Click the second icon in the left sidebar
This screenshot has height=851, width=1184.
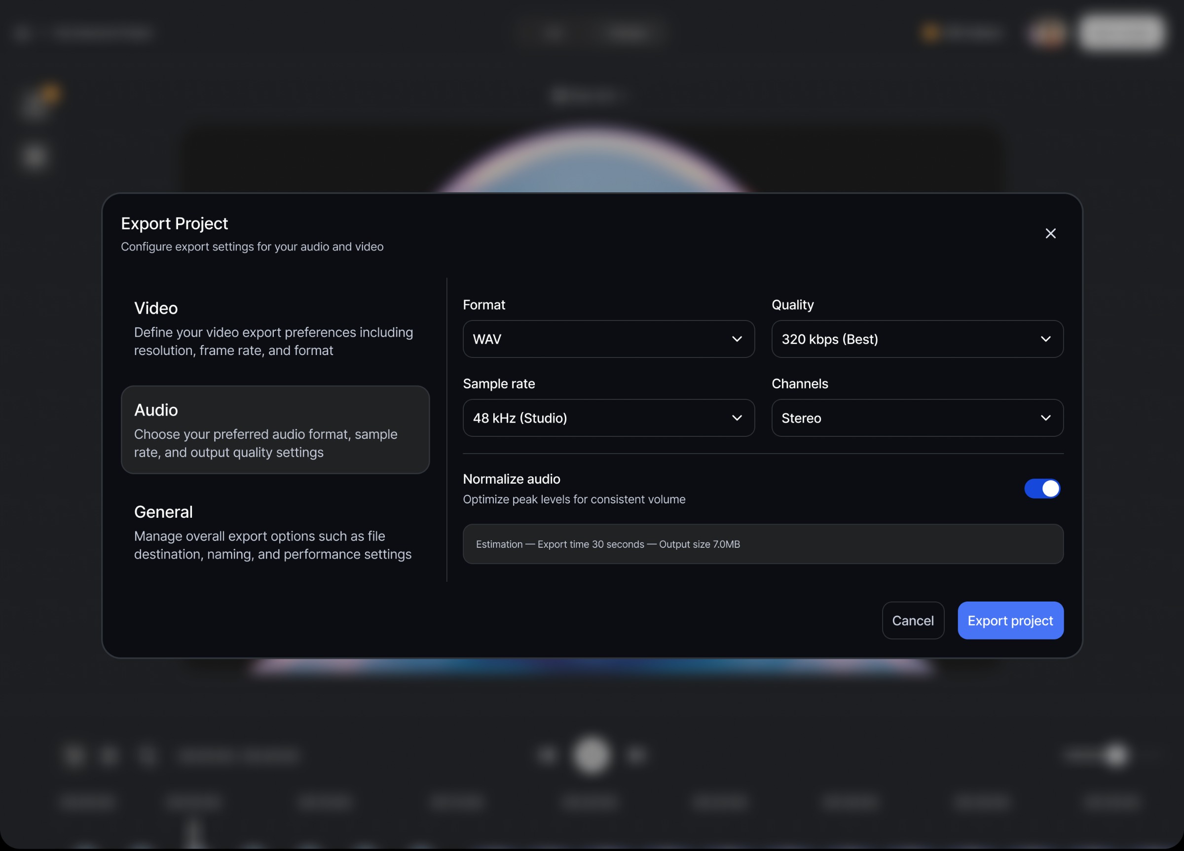(35, 156)
